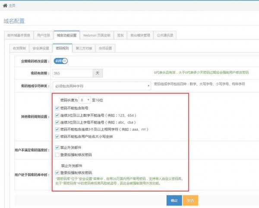Check 登录后强制修改密码 under 用户不满足密码强度时
Image resolution: width=259 pixels, height=208 pixels.
57,154
